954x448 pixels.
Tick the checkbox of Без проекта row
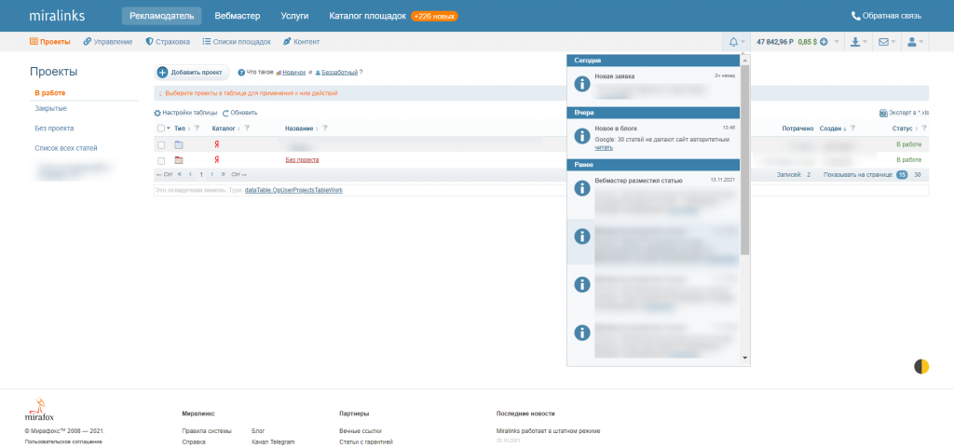[161, 161]
